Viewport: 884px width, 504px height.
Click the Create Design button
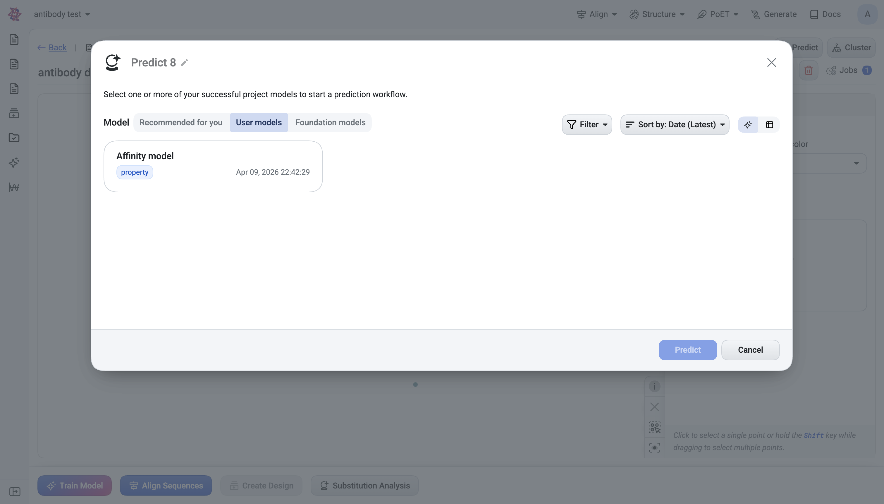tap(262, 486)
